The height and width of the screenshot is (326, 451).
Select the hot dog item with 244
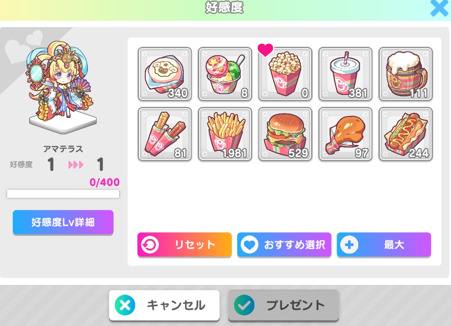point(406,134)
